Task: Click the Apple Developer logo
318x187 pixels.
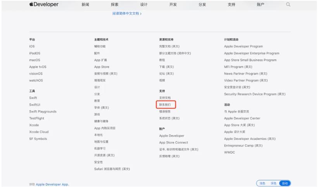Action: coord(44,4)
